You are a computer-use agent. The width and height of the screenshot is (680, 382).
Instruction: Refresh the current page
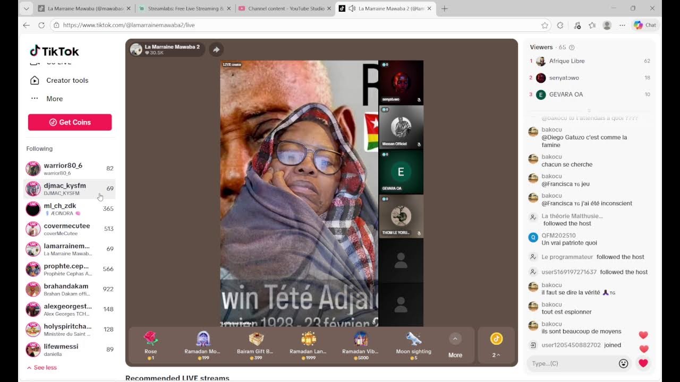click(x=41, y=25)
